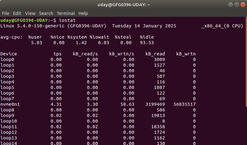
Task: Click the loop4 device name
Action: pos(7,82)
